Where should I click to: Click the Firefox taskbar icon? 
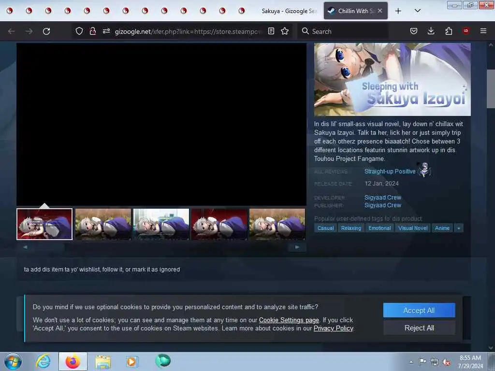pos(73,361)
